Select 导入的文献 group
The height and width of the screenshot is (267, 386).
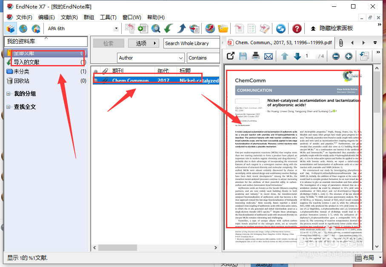pyautogui.click(x=46, y=62)
